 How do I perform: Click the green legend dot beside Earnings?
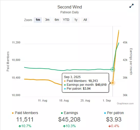(x=62, y=113)
